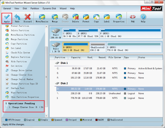Apply all pending changes
The width and height of the screenshot is (165, 128).
coord(7,18)
